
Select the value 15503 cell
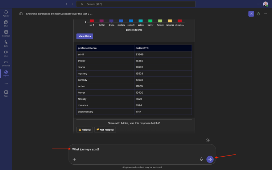(x=163, y=73)
